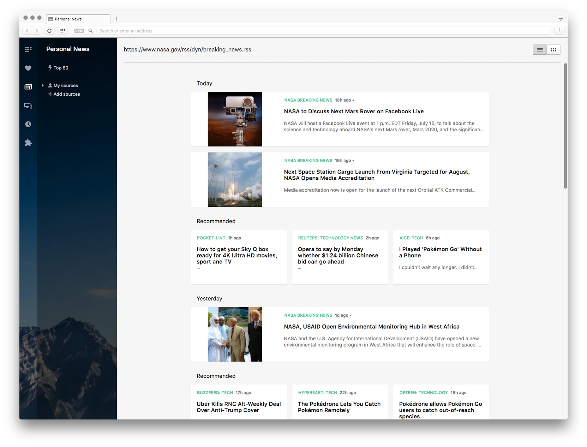587x447 pixels.
Task: Click REUTERS: TECHNOLOGY NEWS source label
Action: [x=330, y=238]
